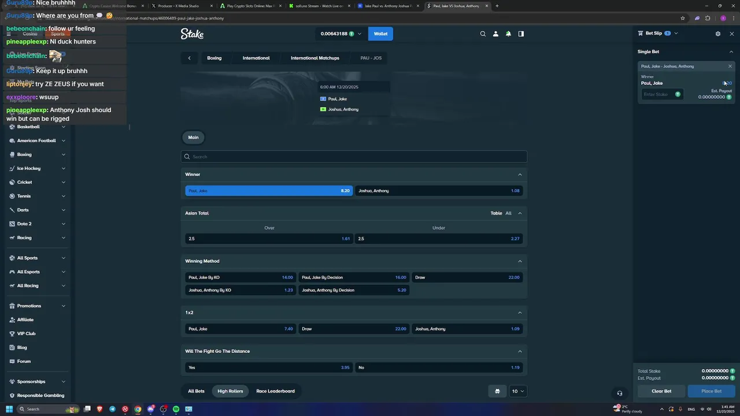Image resolution: width=740 pixels, height=416 pixels.
Task: Switch to All Bets tab
Action: coord(196,391)
